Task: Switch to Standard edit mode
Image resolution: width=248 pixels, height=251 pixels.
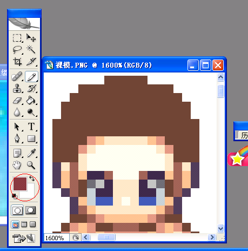Action: tap(17, 210)
